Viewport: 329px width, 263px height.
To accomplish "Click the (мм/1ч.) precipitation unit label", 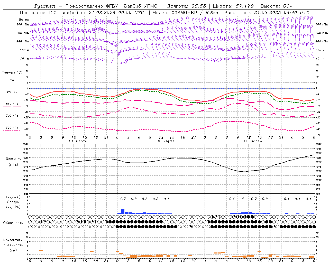I will tap(13, 207).
